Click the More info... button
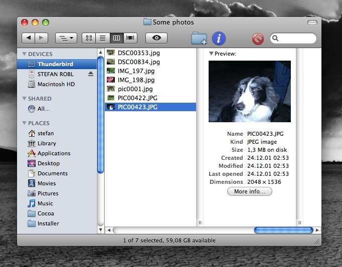Image resolution: width=342 pixels, height=267 pixels. [250, 191]
